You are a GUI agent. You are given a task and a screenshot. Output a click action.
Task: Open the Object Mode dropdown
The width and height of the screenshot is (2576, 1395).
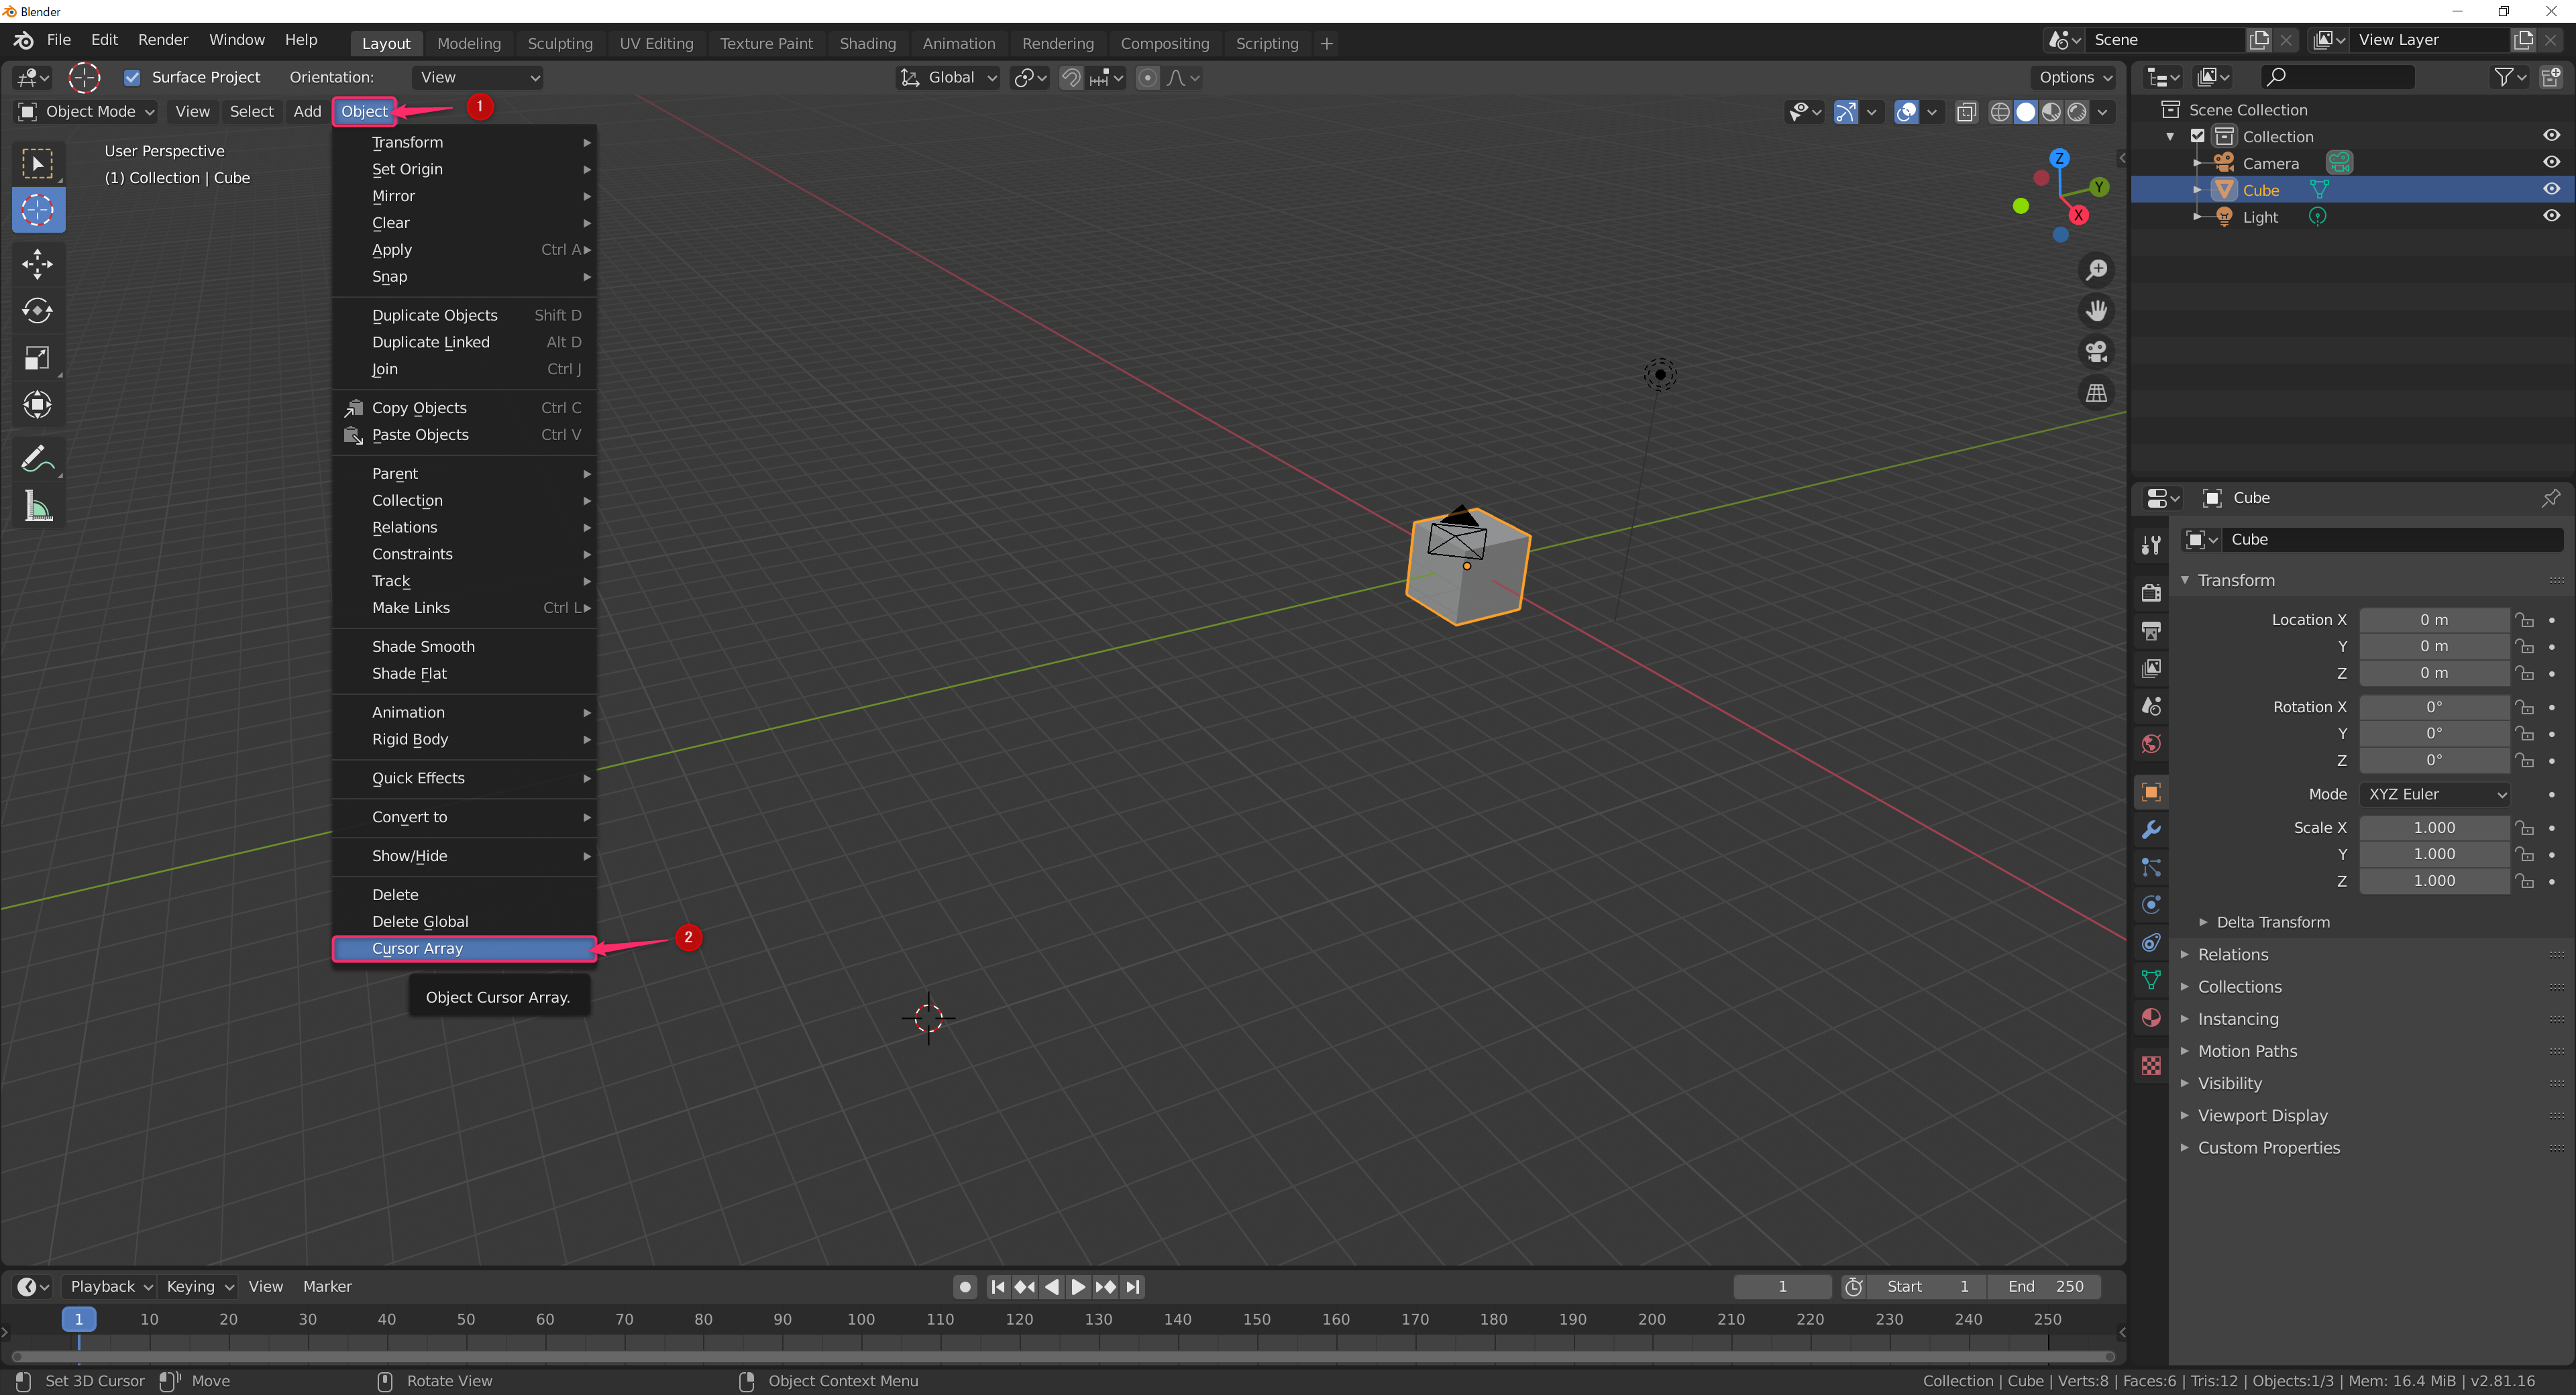[86, 111]
